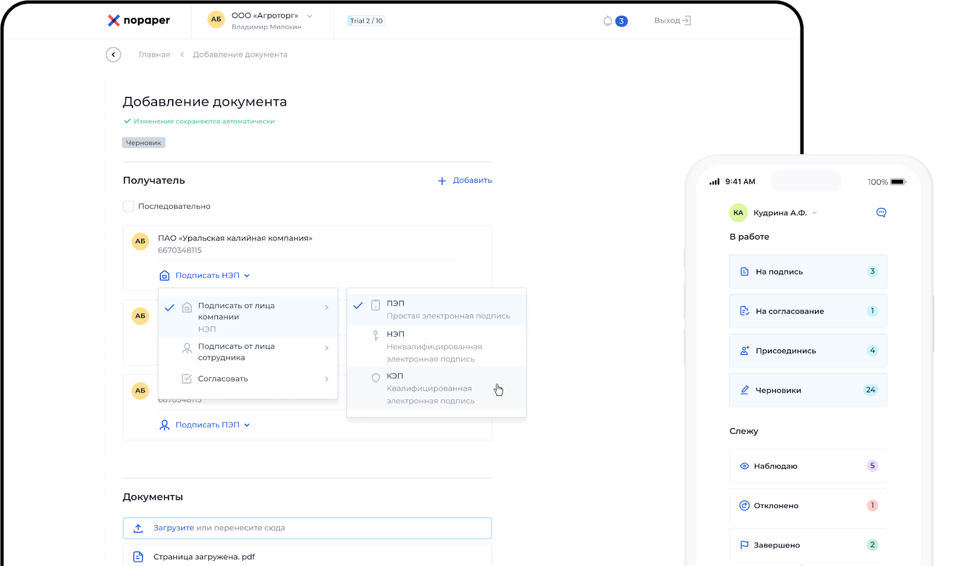Click the person icon for Подписать от лица сотрудника
This screenshot has width=963, height=566.
pos(187,348)
